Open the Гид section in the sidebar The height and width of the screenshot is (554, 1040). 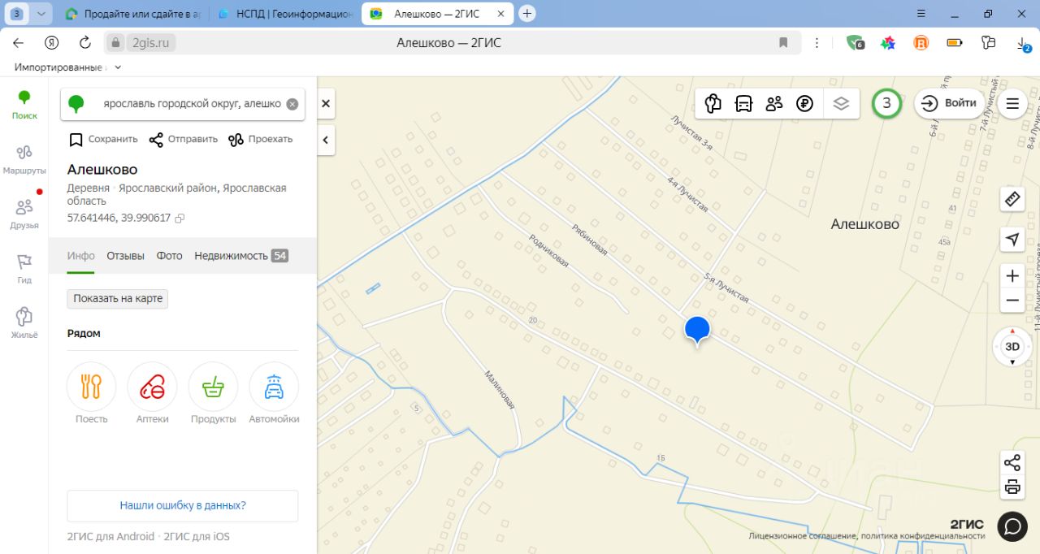24,269
